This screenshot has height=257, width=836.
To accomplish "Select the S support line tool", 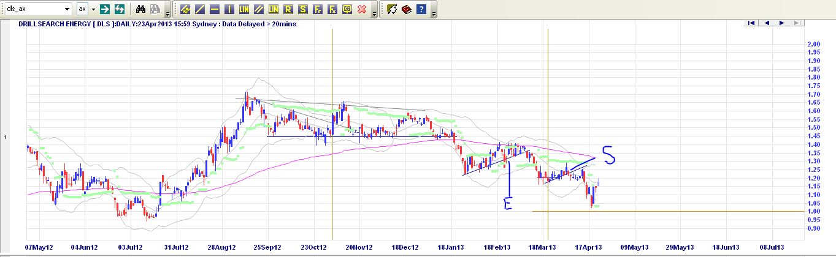I will coord(303,9).
